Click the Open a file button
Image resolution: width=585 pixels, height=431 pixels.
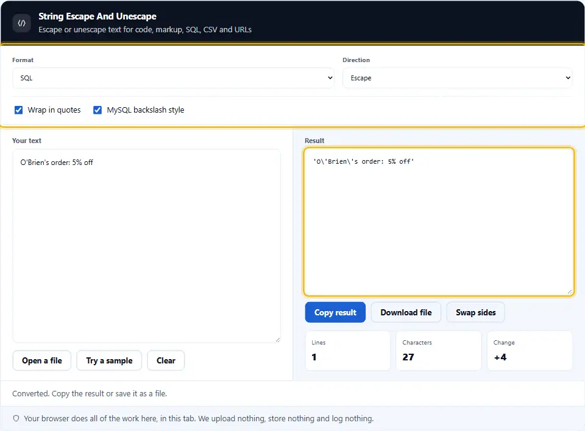(x=42, y=360)
